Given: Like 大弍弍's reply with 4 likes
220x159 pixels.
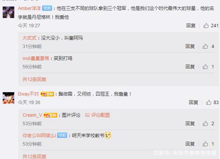Looking at the screenshot, I should click(x=205, y=46).
